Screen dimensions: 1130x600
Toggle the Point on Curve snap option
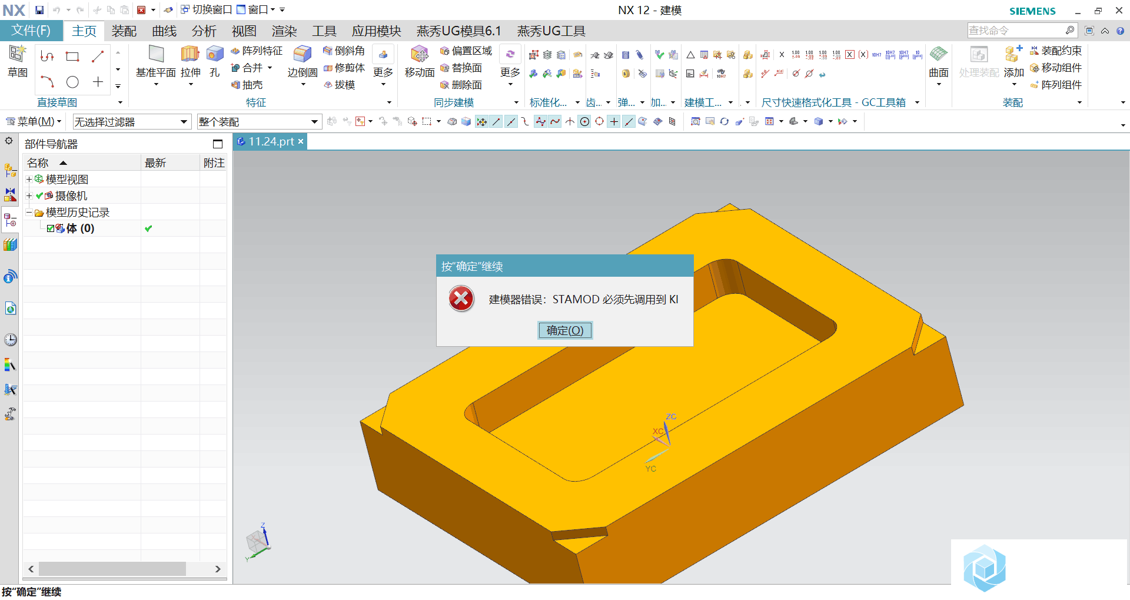tap(629, 122)
